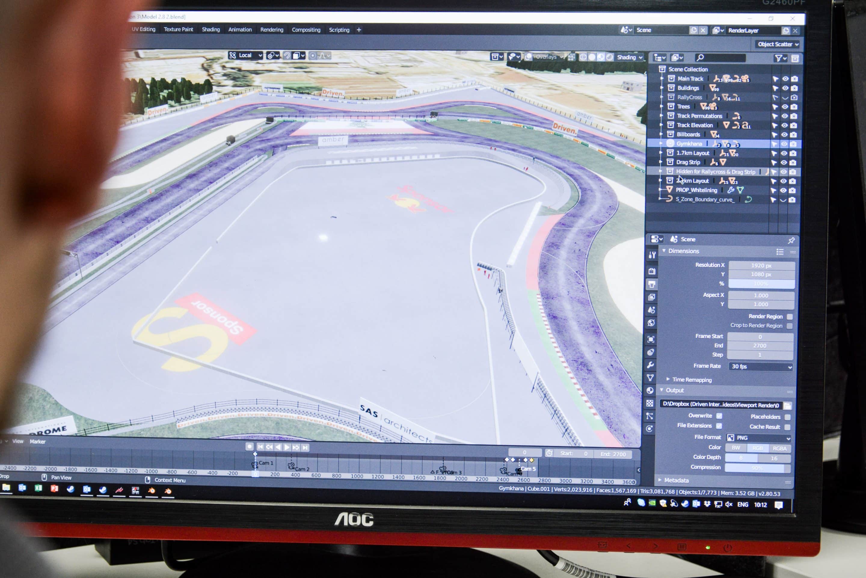Open the Modifiers wrench properties tab
The image size is (866, 578).
[650, 365]
